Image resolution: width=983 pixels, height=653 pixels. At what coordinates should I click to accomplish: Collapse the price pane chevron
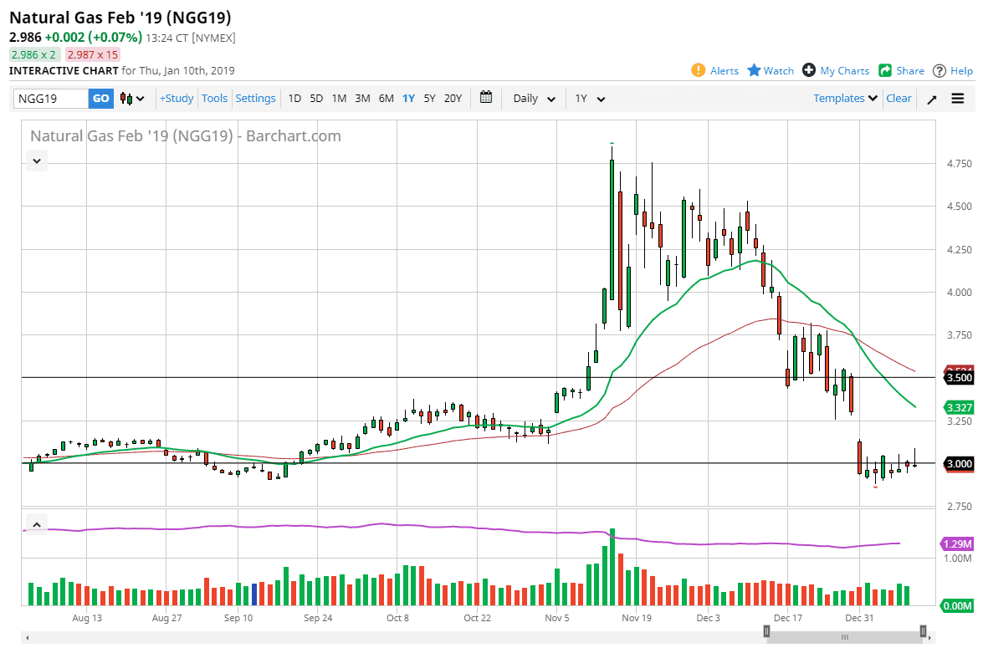[36, 160]
